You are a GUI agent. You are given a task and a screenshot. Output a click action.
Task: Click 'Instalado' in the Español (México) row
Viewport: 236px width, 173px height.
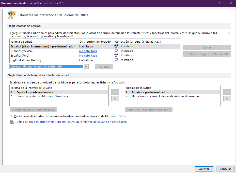tap(127, 51)
